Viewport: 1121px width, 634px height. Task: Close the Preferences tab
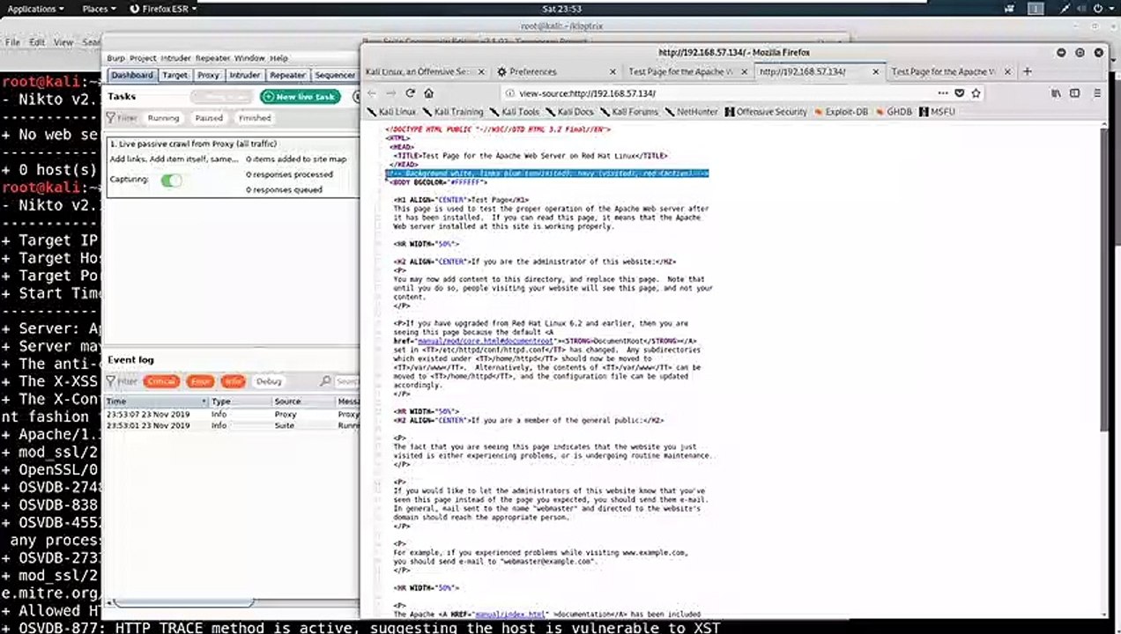click(613, 71)
